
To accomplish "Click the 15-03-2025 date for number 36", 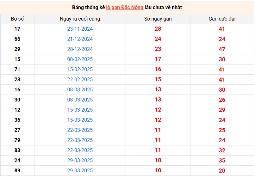I will (80, 120).
